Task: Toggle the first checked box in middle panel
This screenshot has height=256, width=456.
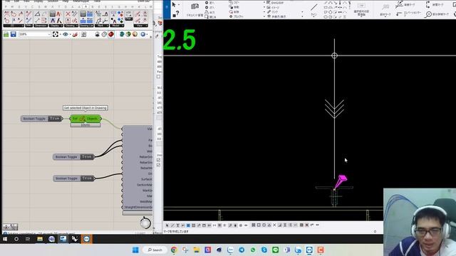Action: click(158, 160)
